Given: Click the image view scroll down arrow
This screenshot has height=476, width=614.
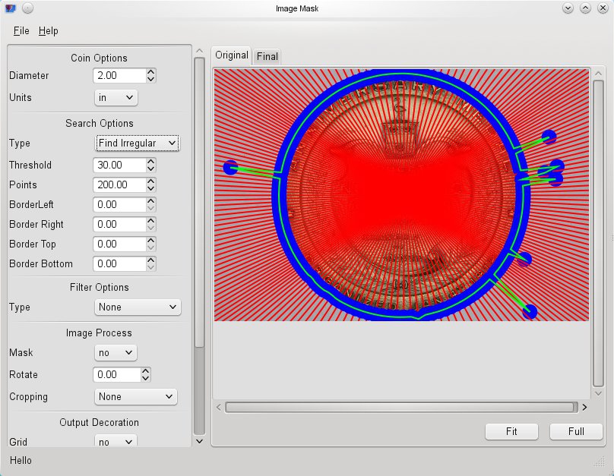Looking at the screenshot, I should click(x=598, y=393).
